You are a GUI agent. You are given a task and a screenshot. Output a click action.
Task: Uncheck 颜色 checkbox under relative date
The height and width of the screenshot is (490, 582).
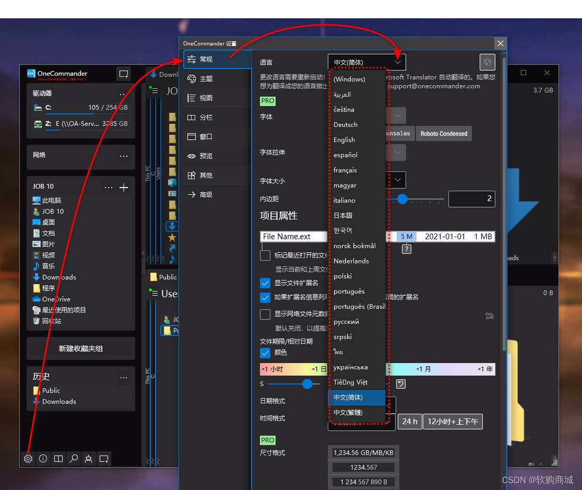click(x=265, y=353)
